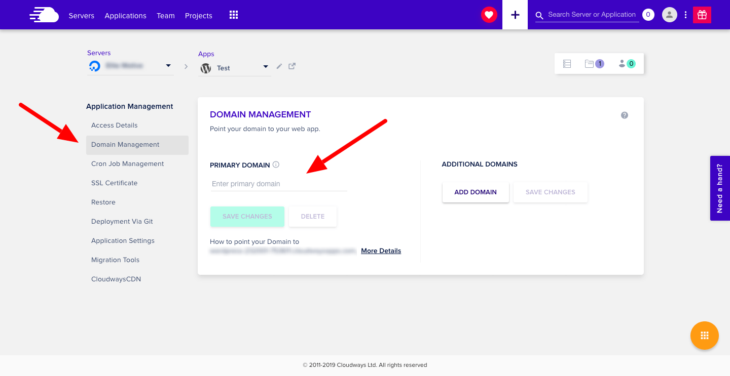Click the ADD DOMAIN button

click(x=476, y=192)
